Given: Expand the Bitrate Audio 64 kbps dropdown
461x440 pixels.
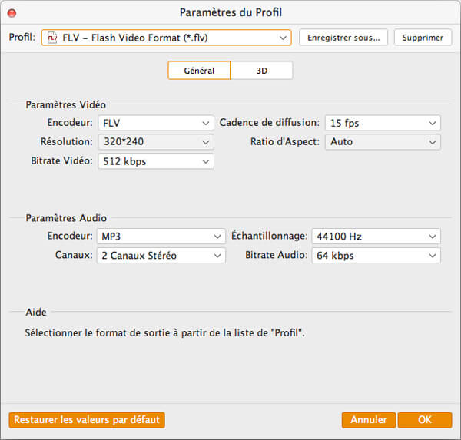Looking at the screenshot, I should [x=376, y=256].
